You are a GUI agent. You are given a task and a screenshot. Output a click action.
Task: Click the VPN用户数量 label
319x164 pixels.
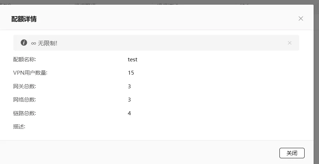pos(30,73)
